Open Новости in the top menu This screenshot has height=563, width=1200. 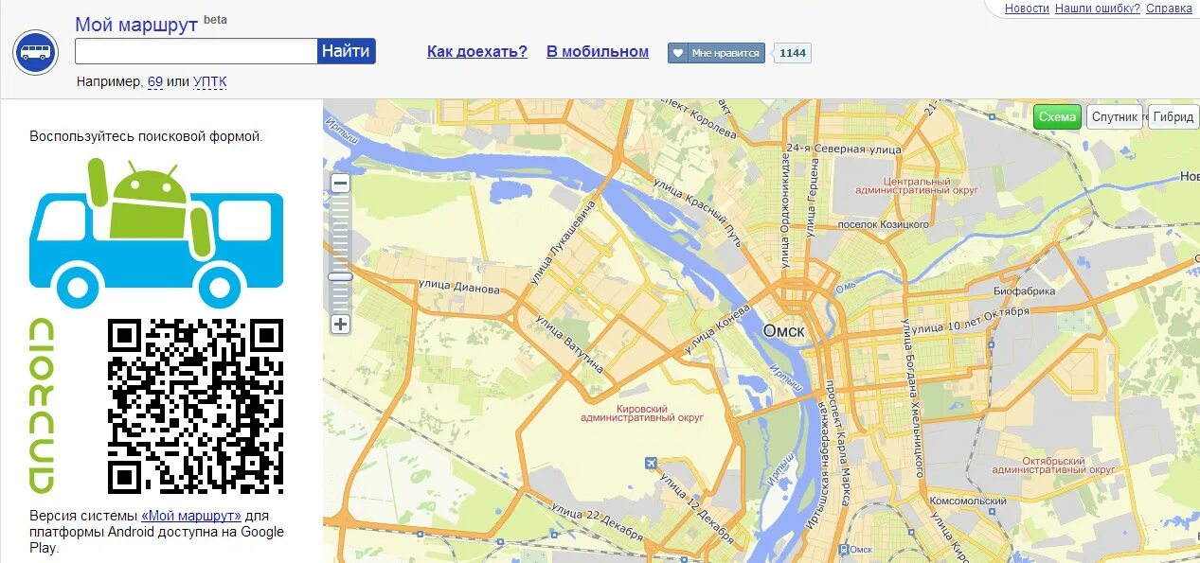(x=1027, y=9)
